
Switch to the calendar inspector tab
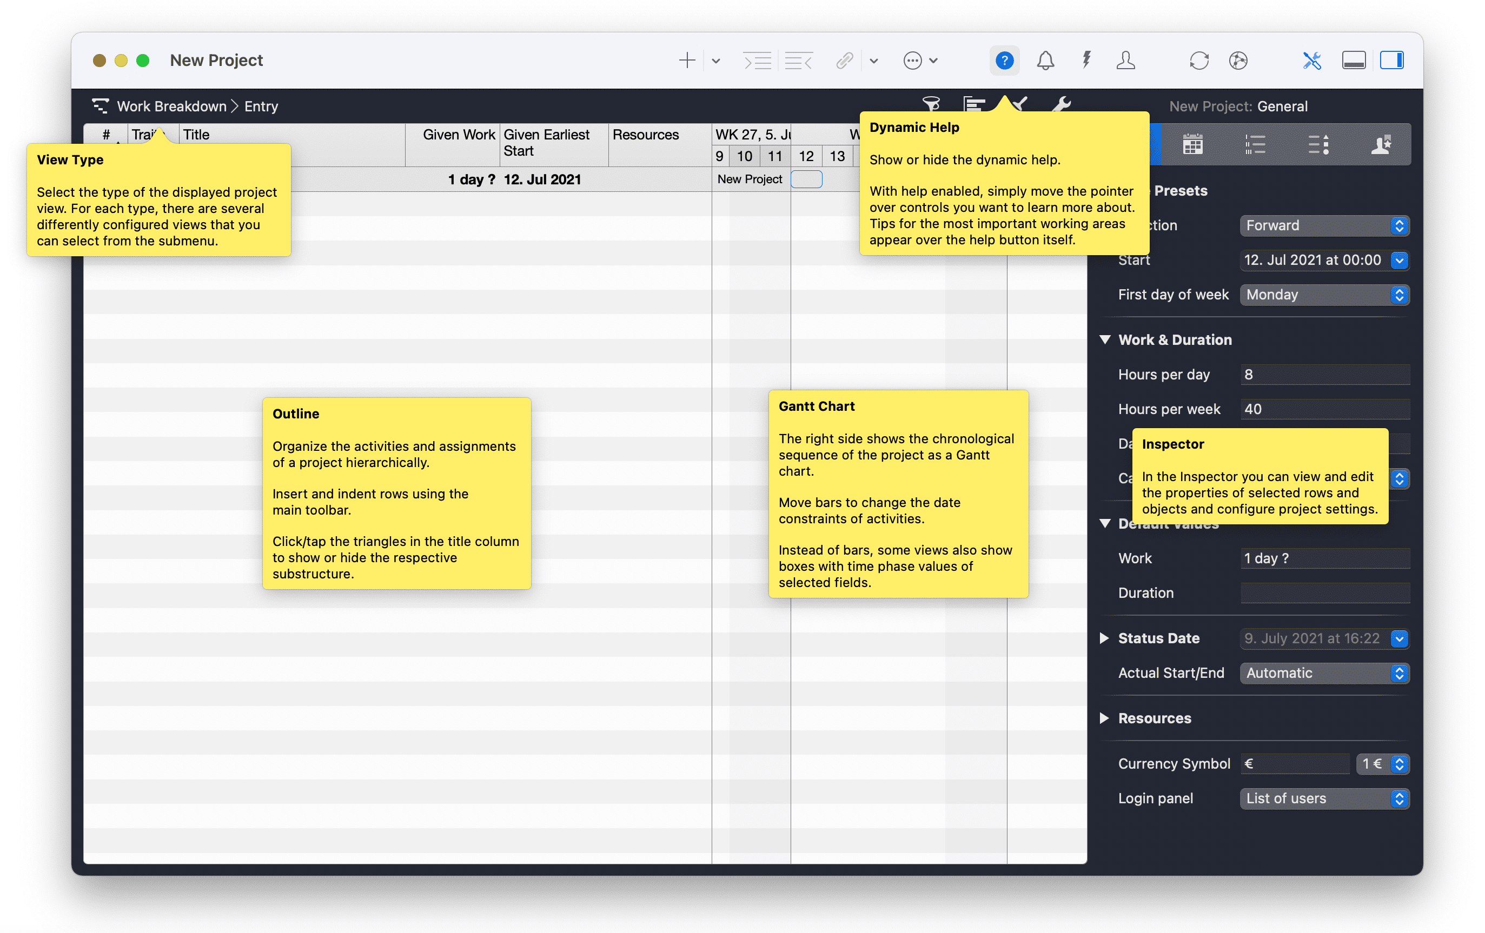(x=1192, y=145)
